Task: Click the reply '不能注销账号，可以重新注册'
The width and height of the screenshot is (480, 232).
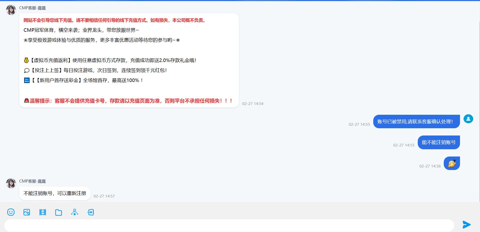Action: tap(54, 193)
